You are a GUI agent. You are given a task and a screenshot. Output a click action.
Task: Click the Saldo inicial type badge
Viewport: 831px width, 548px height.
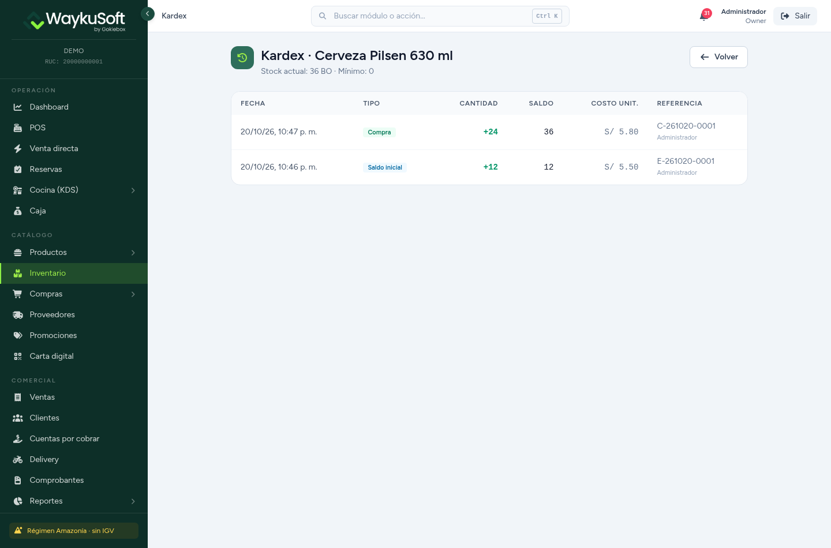[x=385, y=167]
